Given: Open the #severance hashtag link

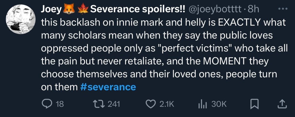Looking at the screenshot, I should pyautogui.click(x=108, y=87).
